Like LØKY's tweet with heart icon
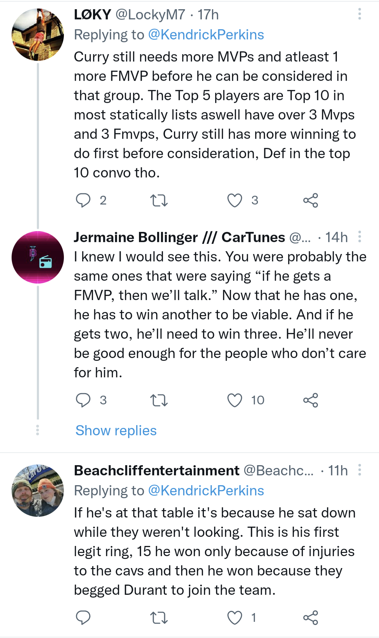This screenshot has height=638, width=379. pos(234,201)
